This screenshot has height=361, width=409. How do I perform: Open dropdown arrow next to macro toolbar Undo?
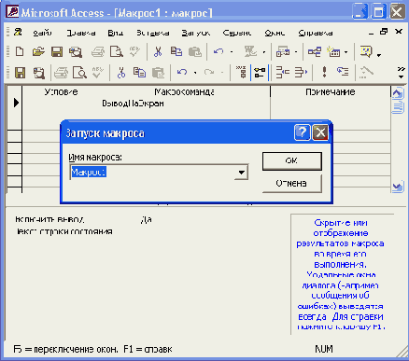195,73
